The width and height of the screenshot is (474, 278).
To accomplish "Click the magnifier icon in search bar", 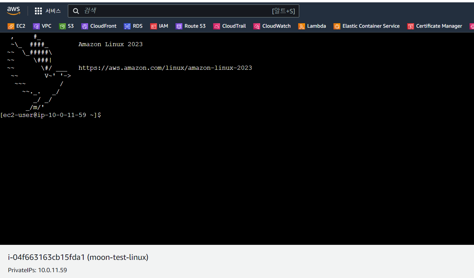I will tap(76, 11).
